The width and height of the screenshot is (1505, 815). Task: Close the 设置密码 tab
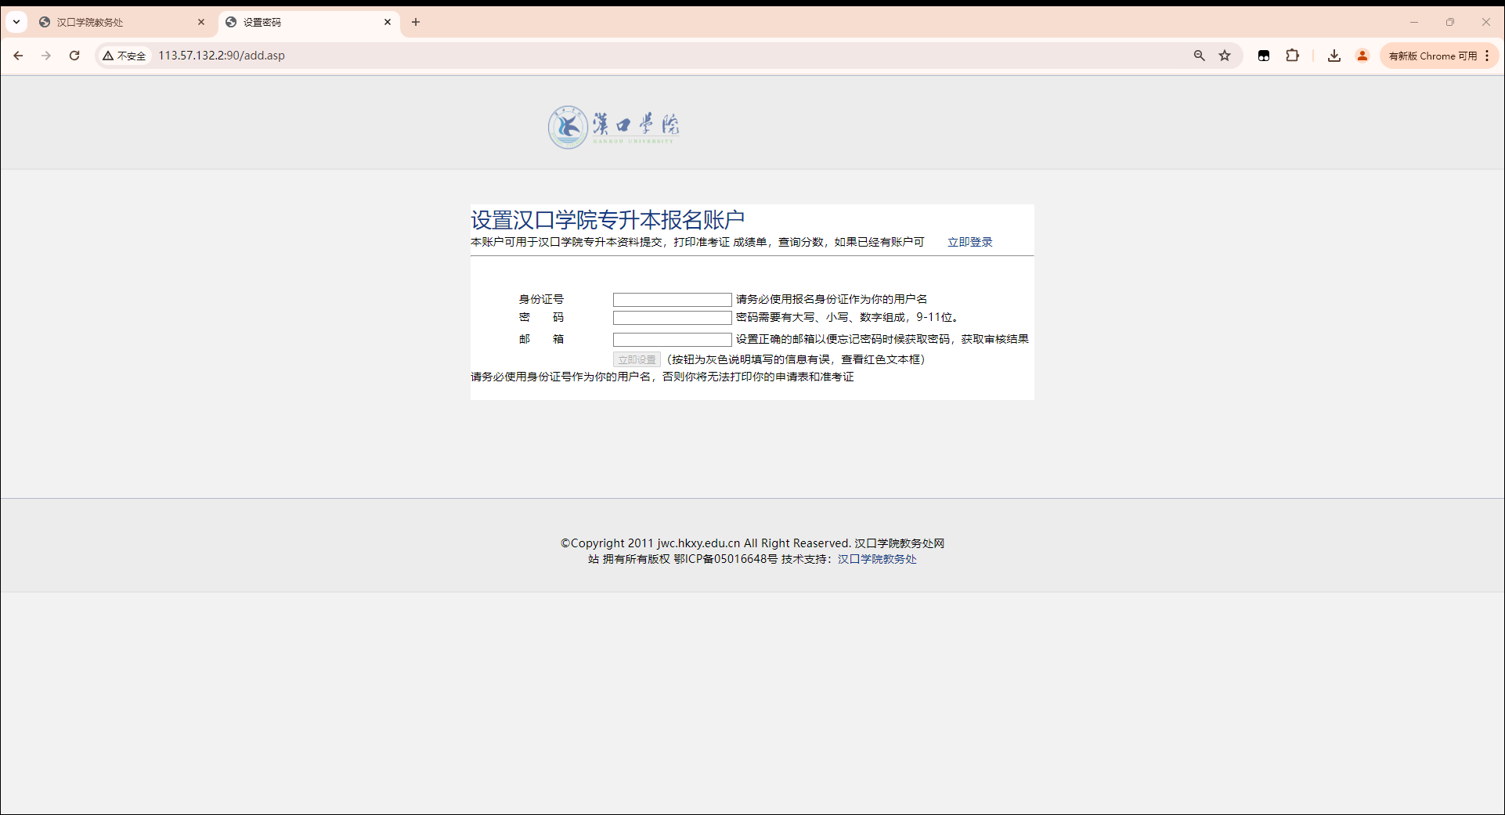coord(388,22)
